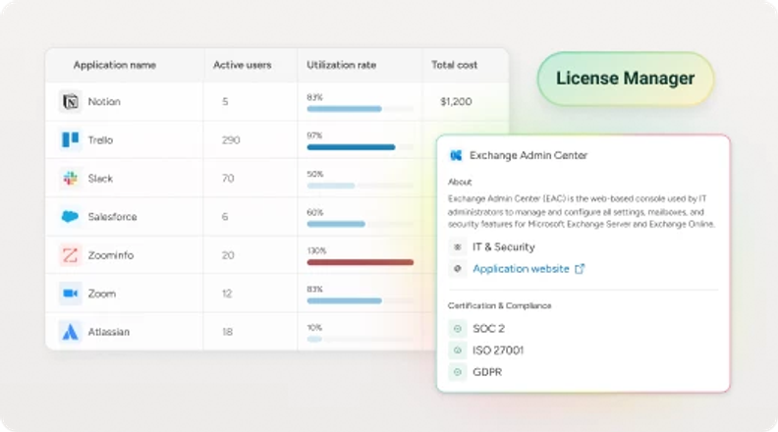778x432 pixels.
Task: Click the Notion app icon
Action: click(x=71, y=102)
